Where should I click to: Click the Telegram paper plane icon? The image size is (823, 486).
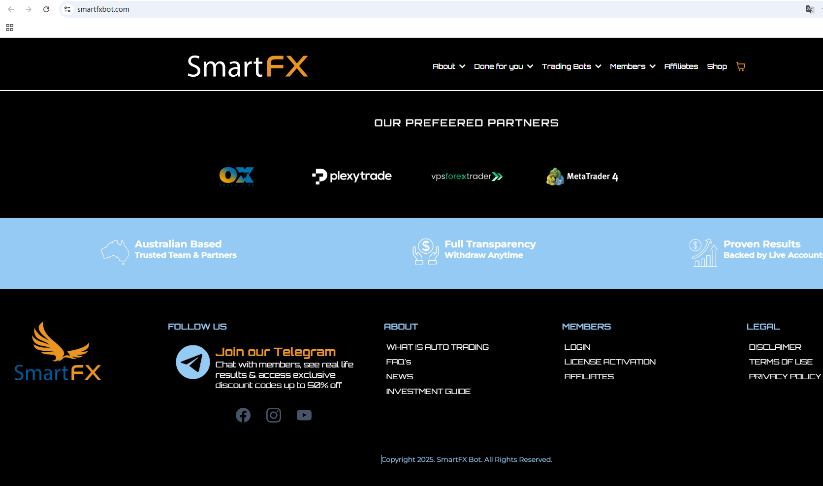click(x=193, y=362)
